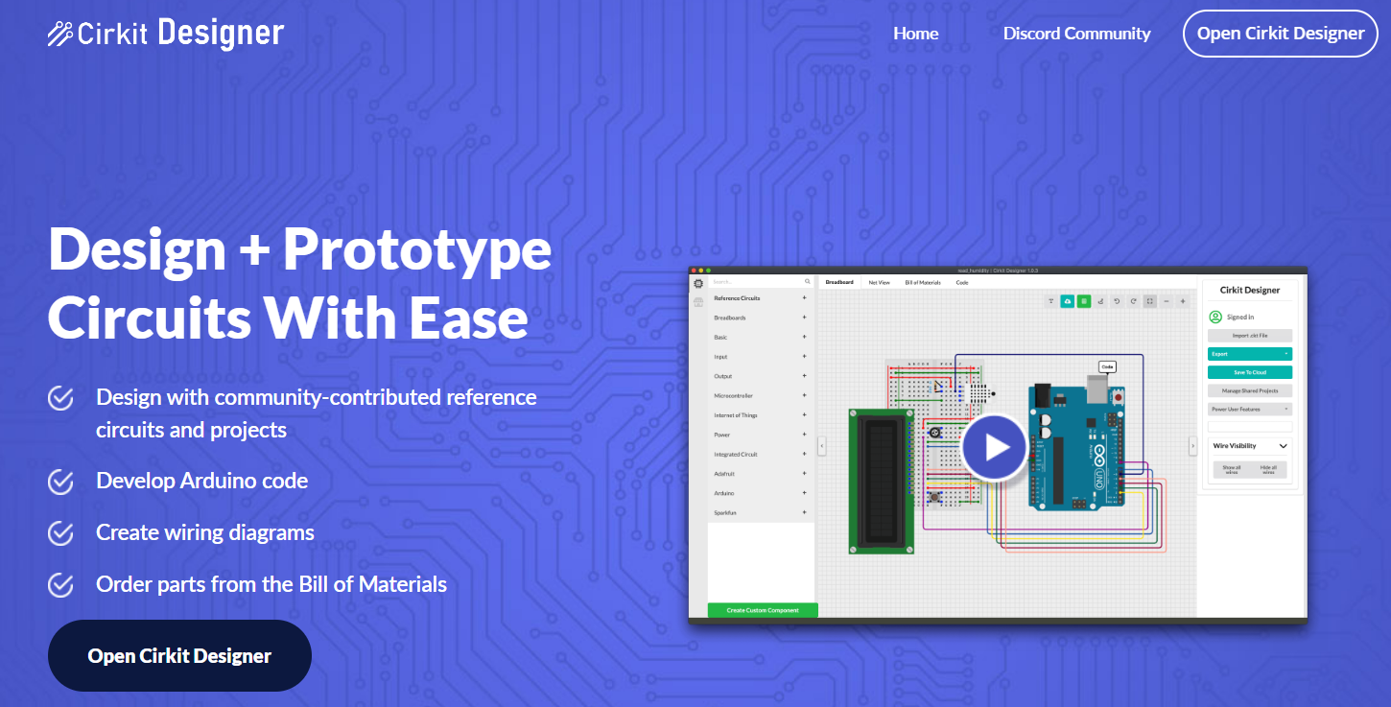Click outlined Open Cirkit Designer button in header

tap(1281, 34)
